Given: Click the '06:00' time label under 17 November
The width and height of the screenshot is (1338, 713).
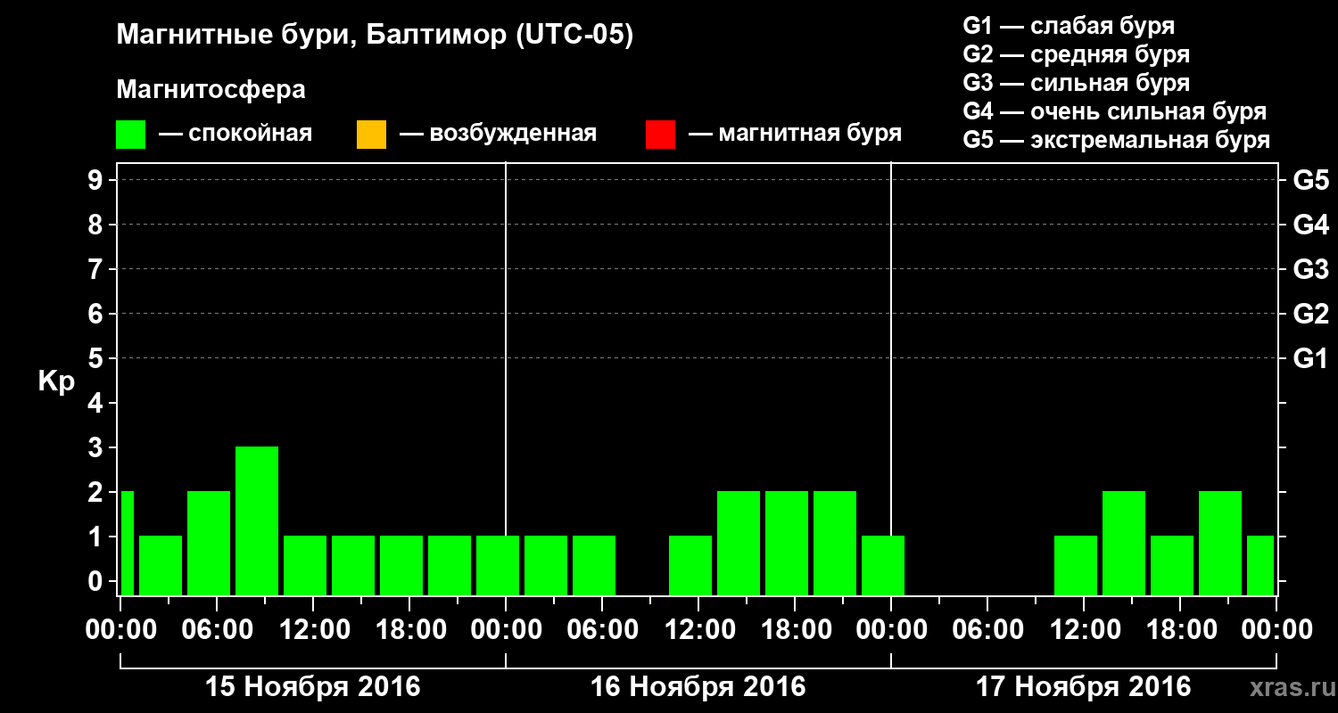Looking at the screenshot, I should click(x=987, y=630).
